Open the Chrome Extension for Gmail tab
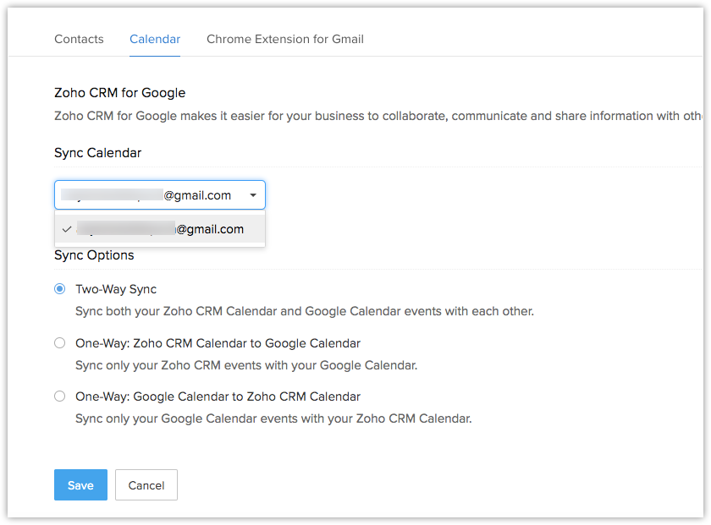 [x=285, y=39]
